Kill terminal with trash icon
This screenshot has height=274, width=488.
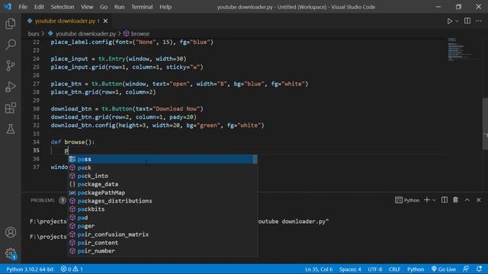click(456, 200)
